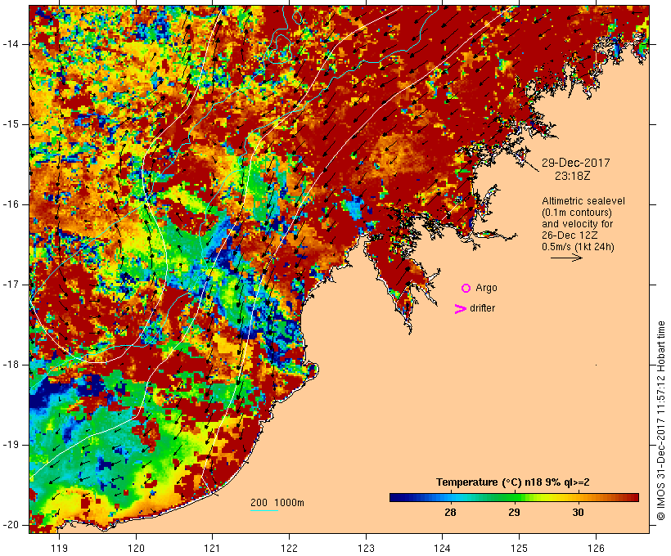The image size is (671, 556).
Task: Click the '122' longitude axis label
Action: click(290, 548)
